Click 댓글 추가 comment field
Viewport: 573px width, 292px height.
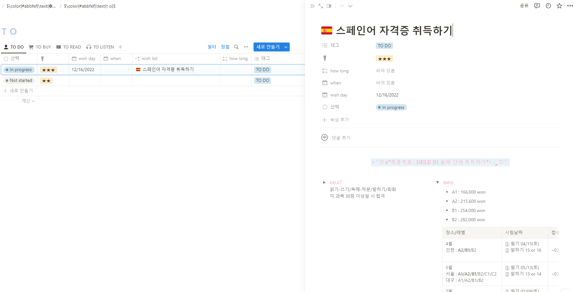tap(341, 138)
